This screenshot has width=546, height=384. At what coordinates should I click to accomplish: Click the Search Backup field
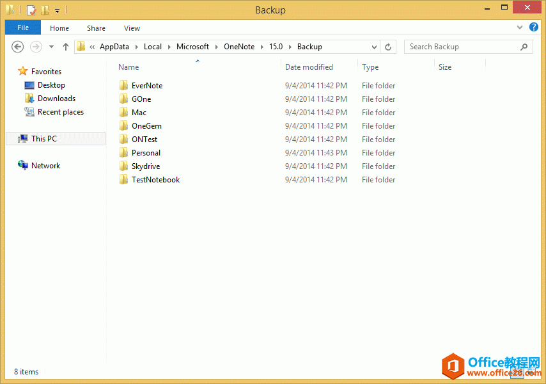click(x=469, y=47)
